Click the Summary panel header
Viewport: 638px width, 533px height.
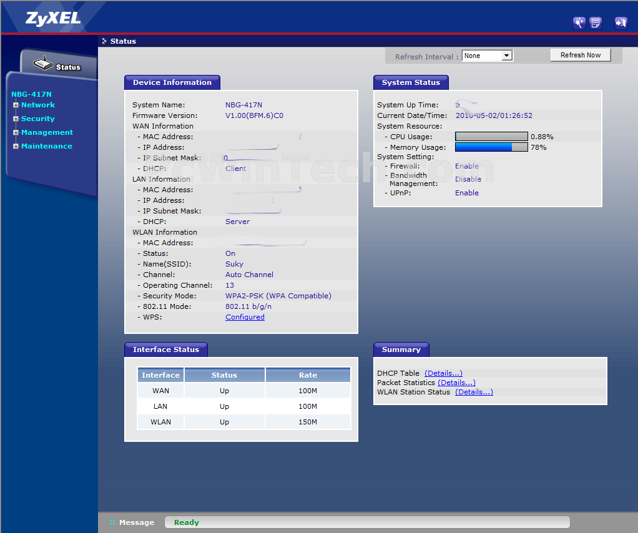[401, 350]
